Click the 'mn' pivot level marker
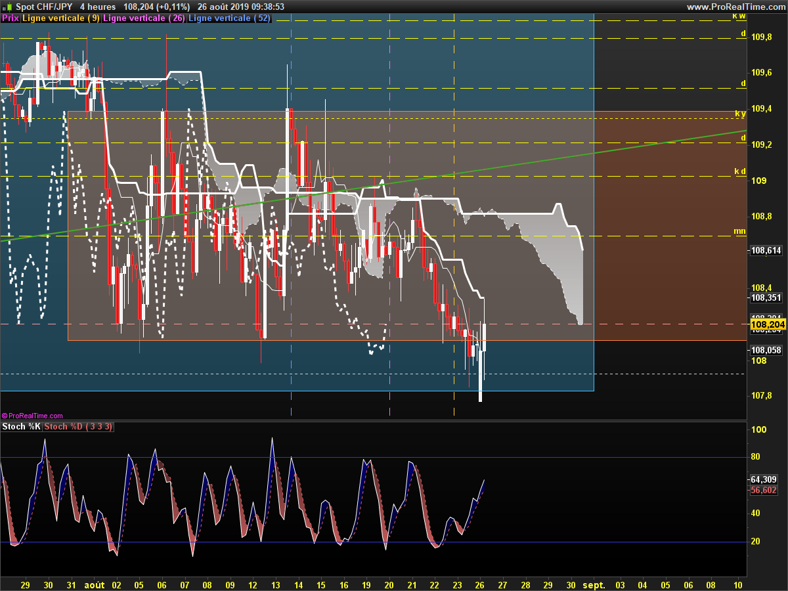Viewport: 788px width, 591px height. 739,231
